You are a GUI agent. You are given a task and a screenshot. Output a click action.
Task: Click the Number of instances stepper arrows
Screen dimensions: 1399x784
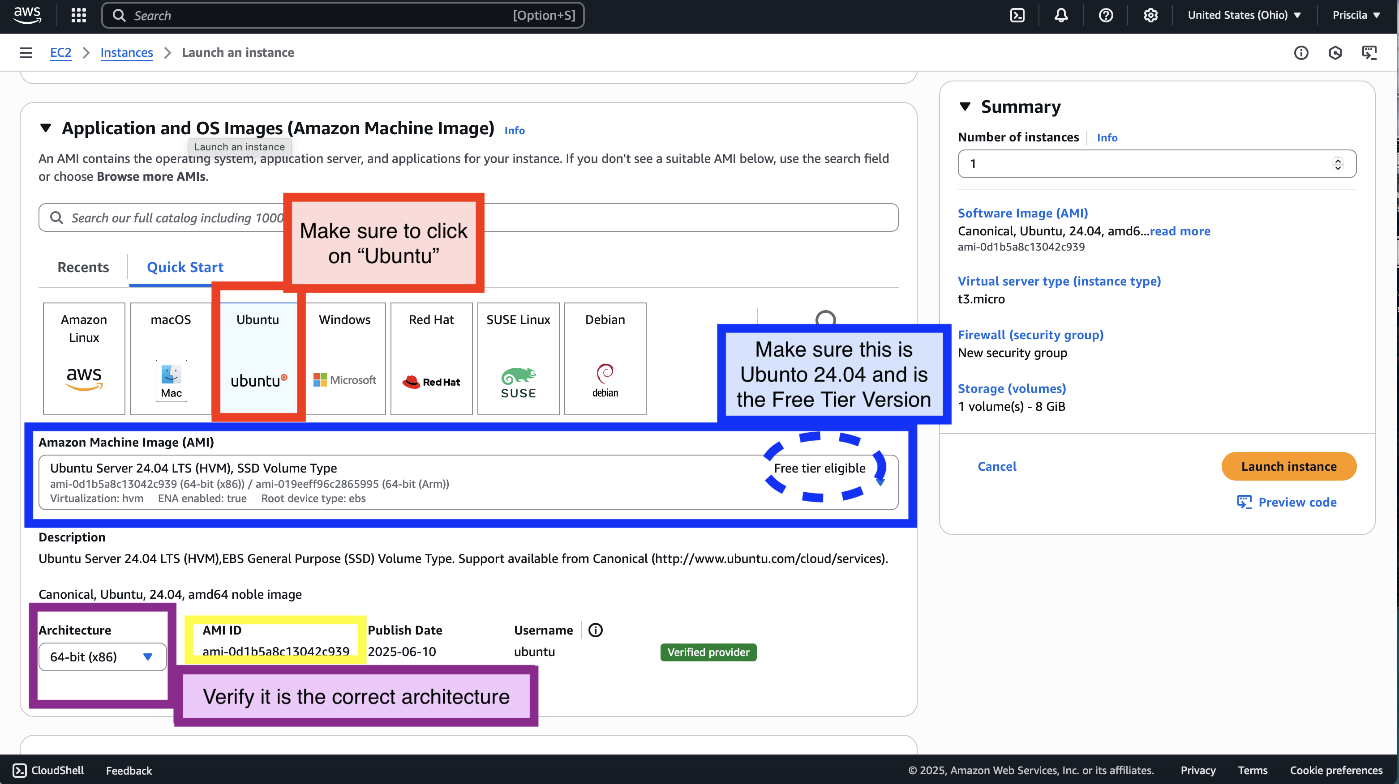click(1338, 163)
